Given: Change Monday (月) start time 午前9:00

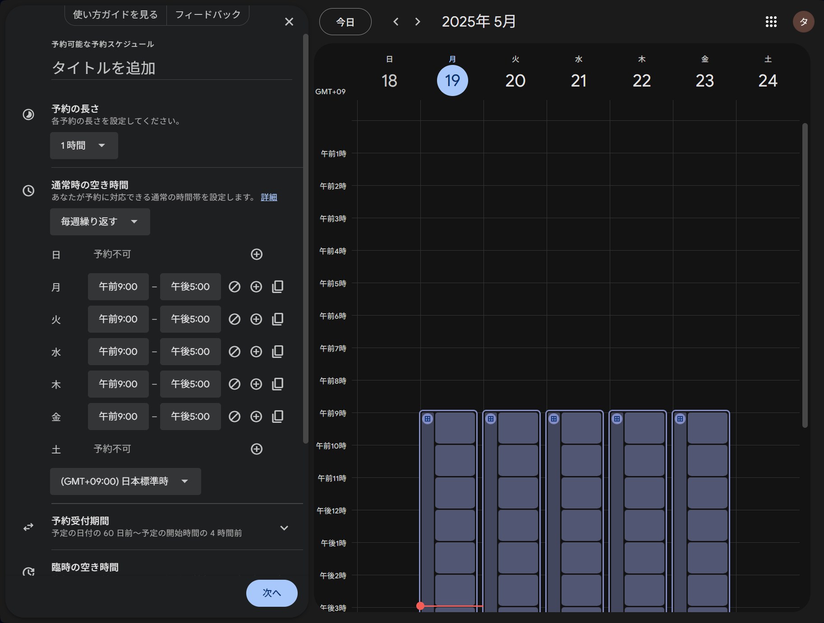Looking at the screenshot, I should pyautogui.click(x=118, y=287).
